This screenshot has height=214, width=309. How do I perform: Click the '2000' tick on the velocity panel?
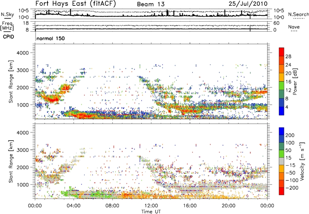pyautogui.click(x=23, y=167)
